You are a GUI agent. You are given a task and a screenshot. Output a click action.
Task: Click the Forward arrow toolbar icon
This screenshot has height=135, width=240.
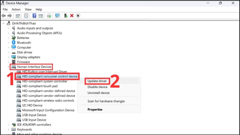[10, 16]
